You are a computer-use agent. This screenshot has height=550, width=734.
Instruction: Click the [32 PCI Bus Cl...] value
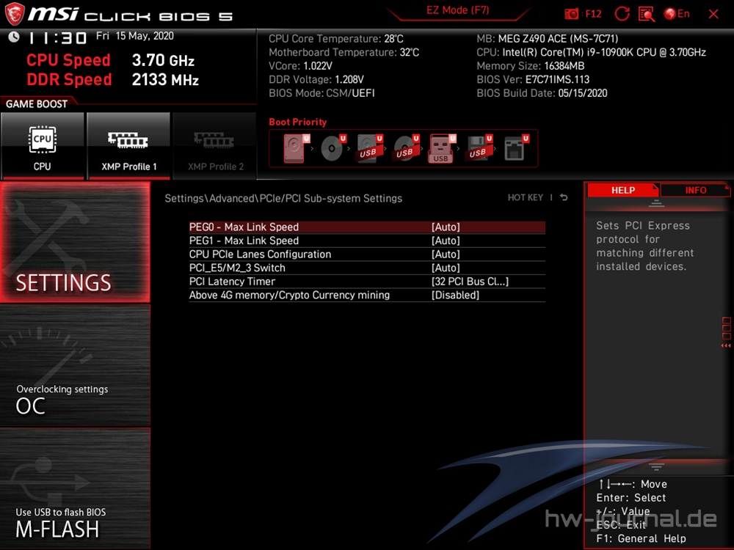point(470,282)
